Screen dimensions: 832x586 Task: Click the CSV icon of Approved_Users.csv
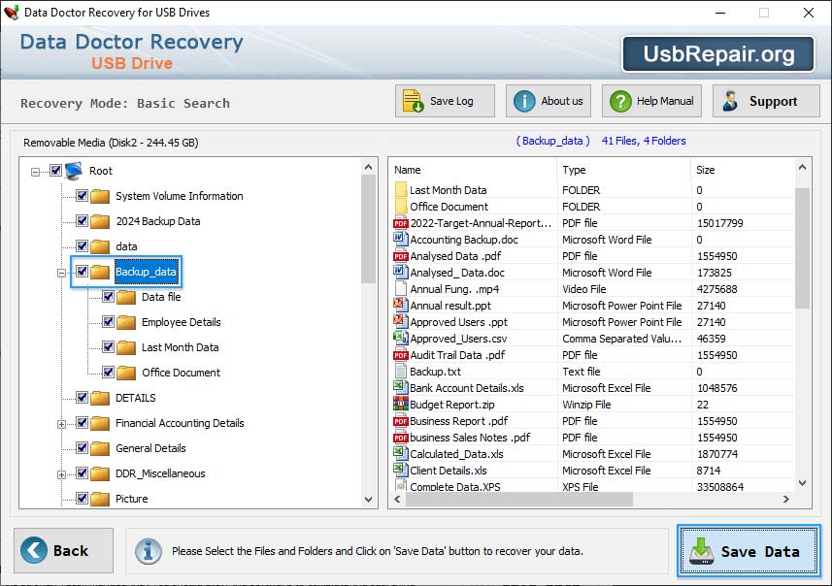pos(401,338)
